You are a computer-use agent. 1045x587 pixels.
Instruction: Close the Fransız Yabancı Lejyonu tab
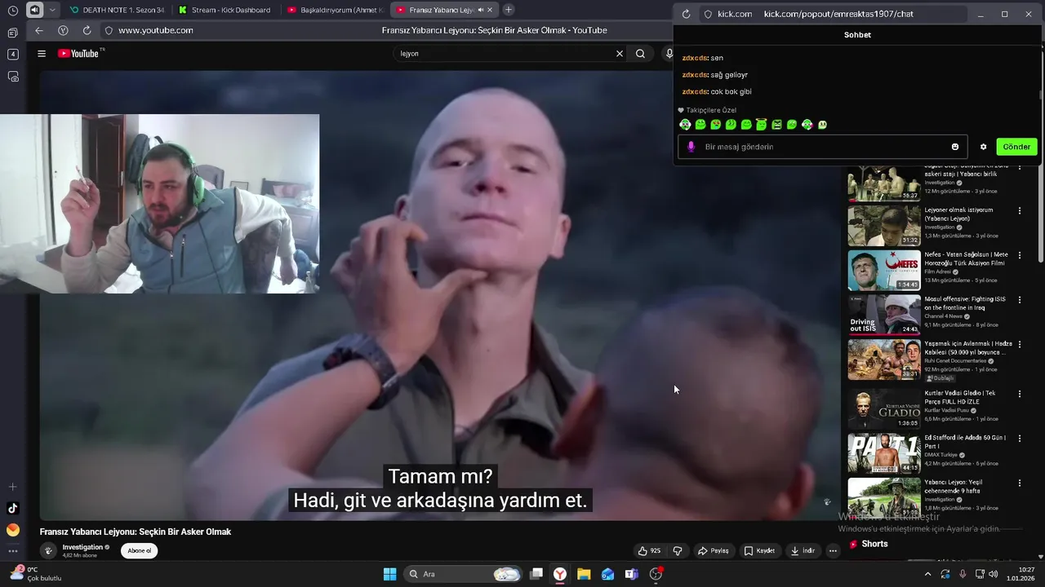click(490, 10)
